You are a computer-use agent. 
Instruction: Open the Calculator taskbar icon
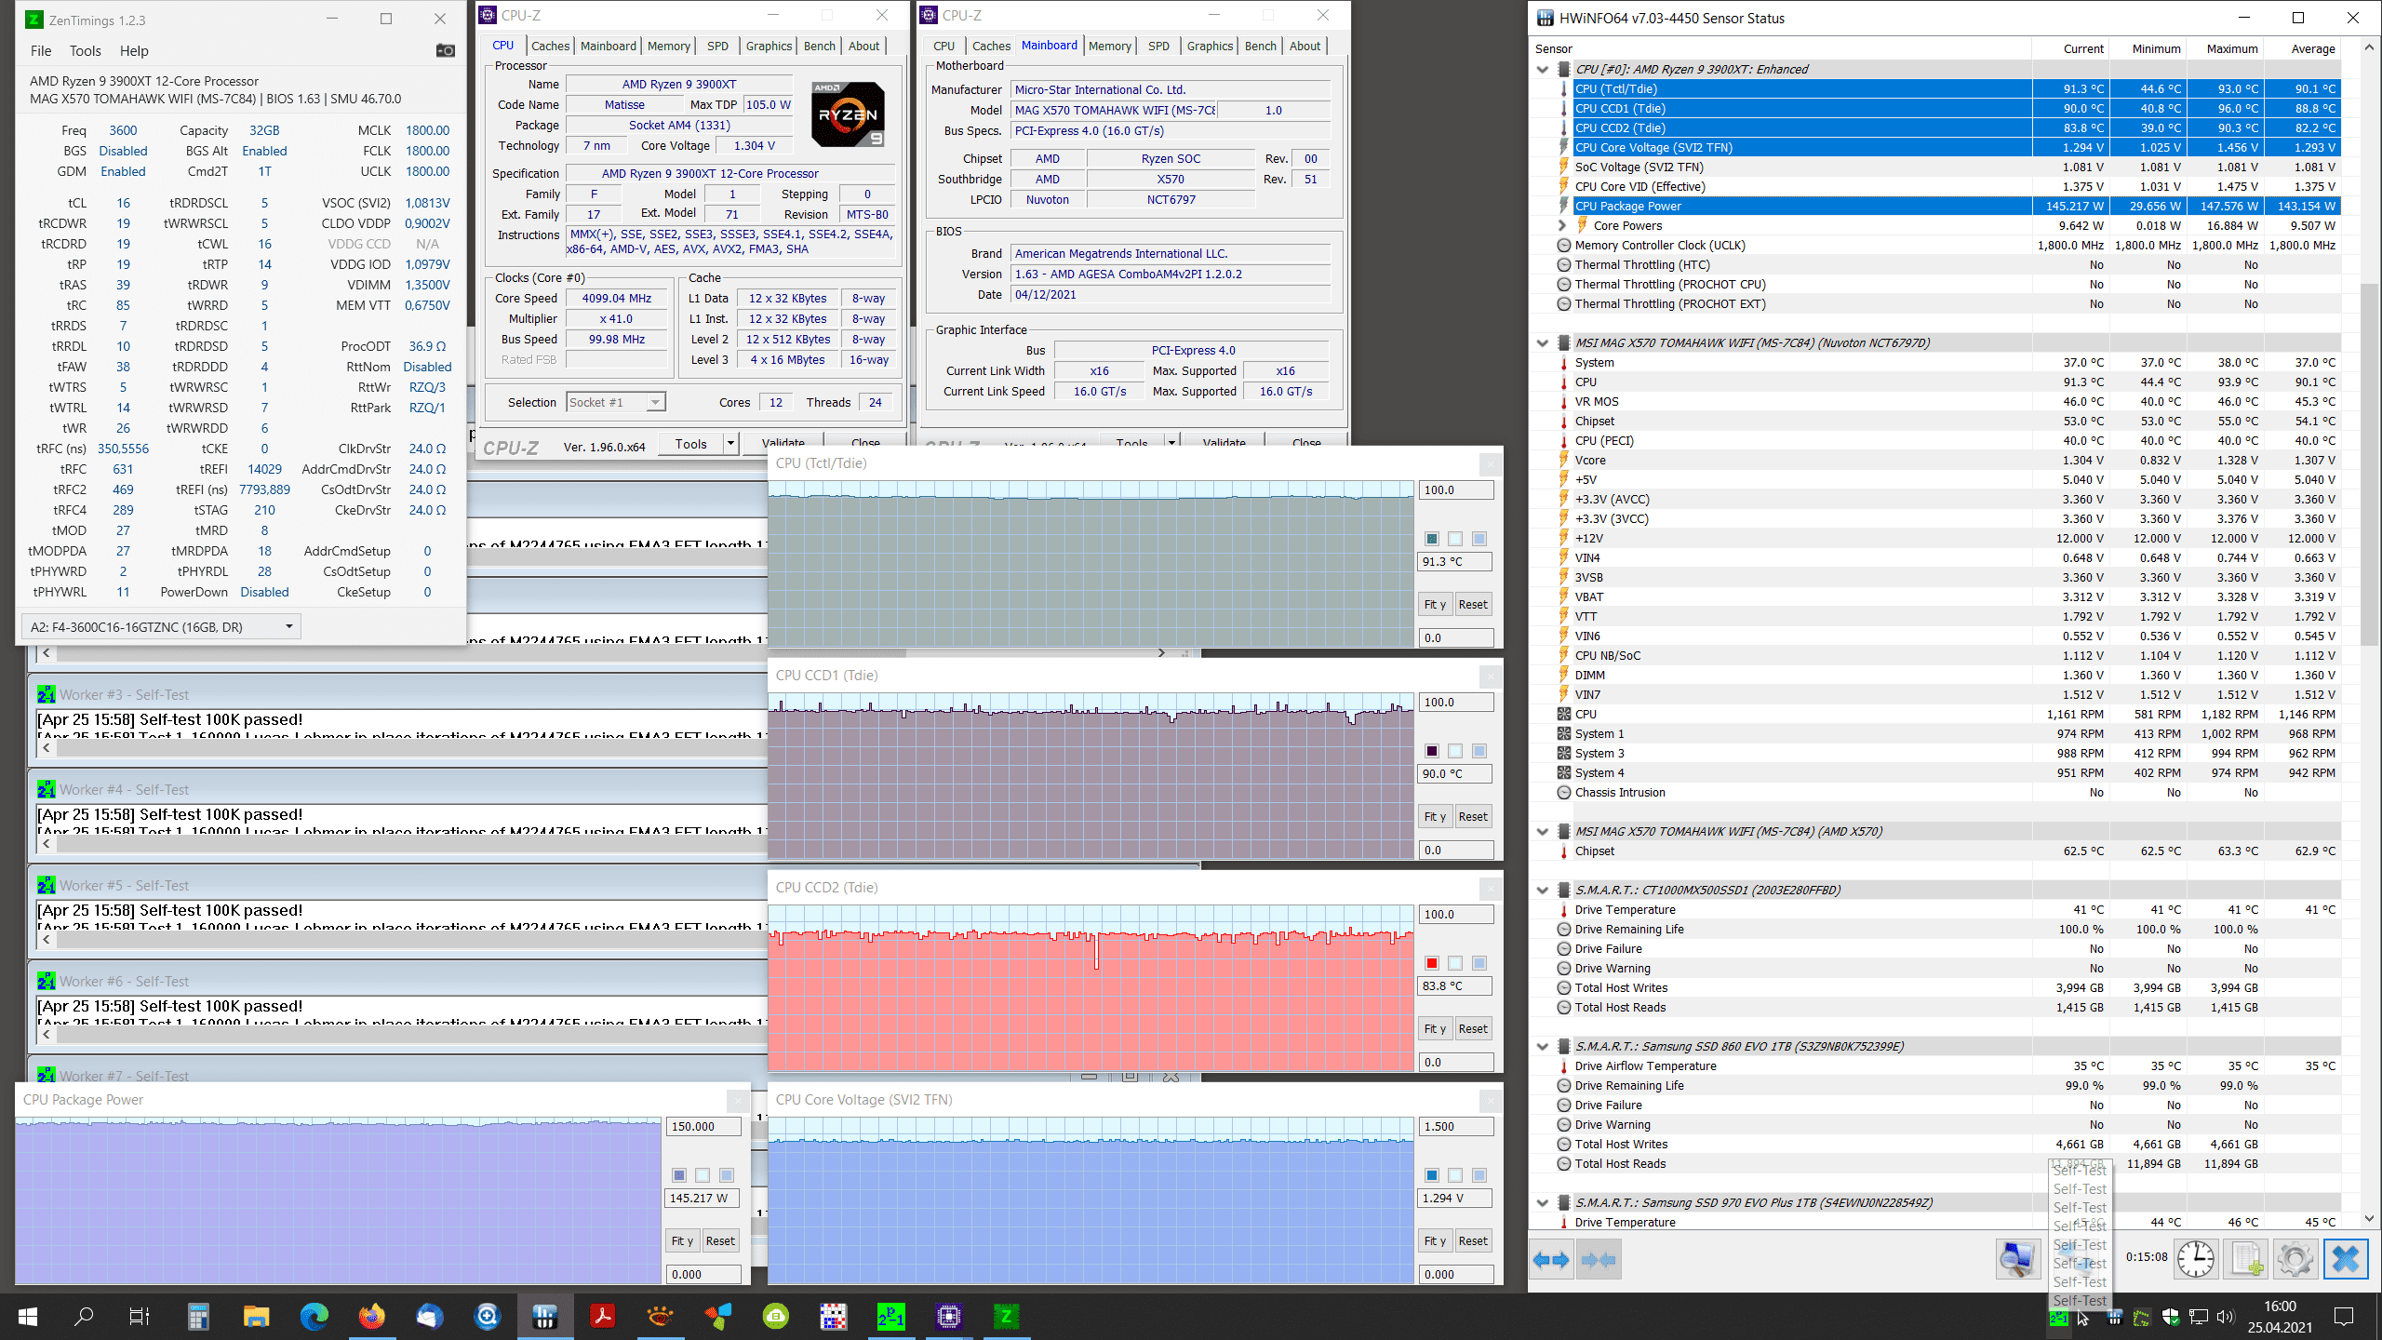198,1316
